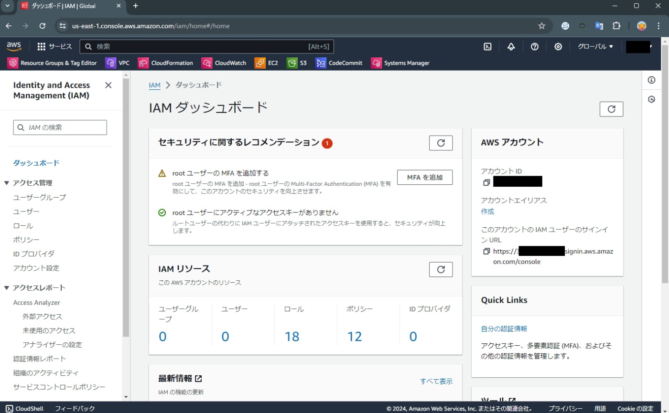Refresh the IAM resources card
The height and width of the screenshot is (413, 669).
(x=441, y=269)
